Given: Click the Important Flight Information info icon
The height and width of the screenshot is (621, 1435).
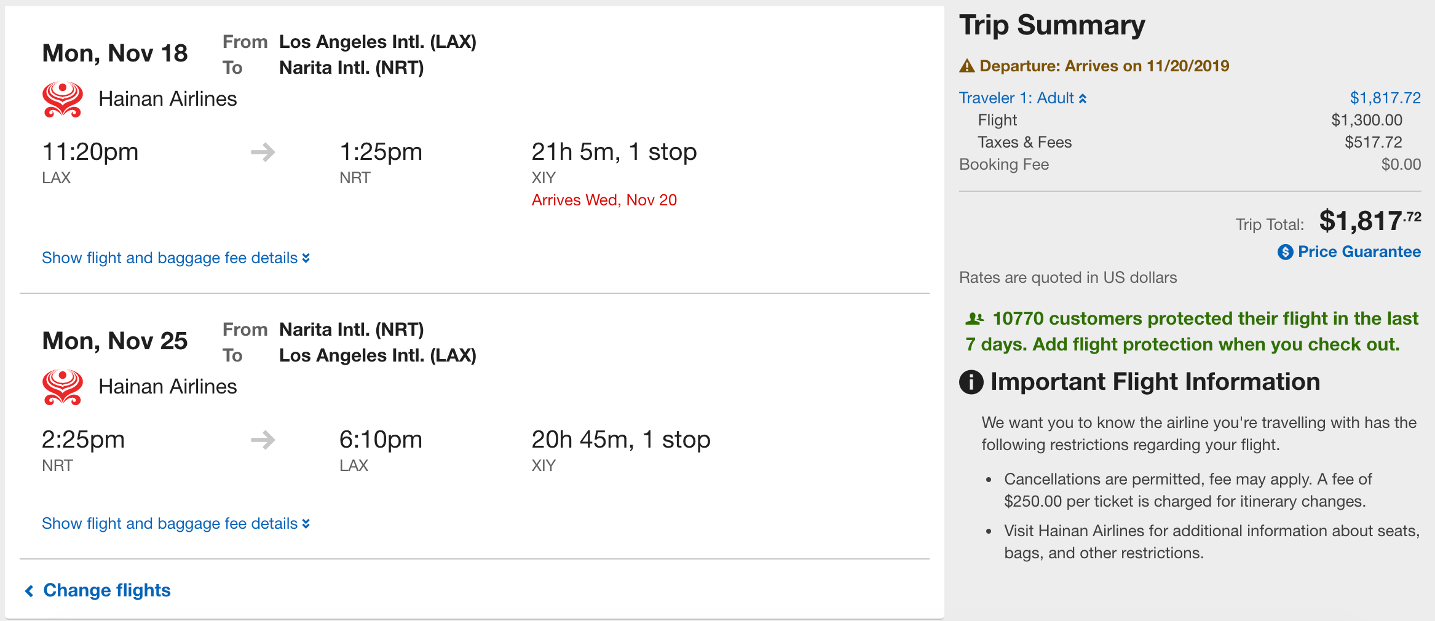Looking at the screenshot, I should (971, 382).
